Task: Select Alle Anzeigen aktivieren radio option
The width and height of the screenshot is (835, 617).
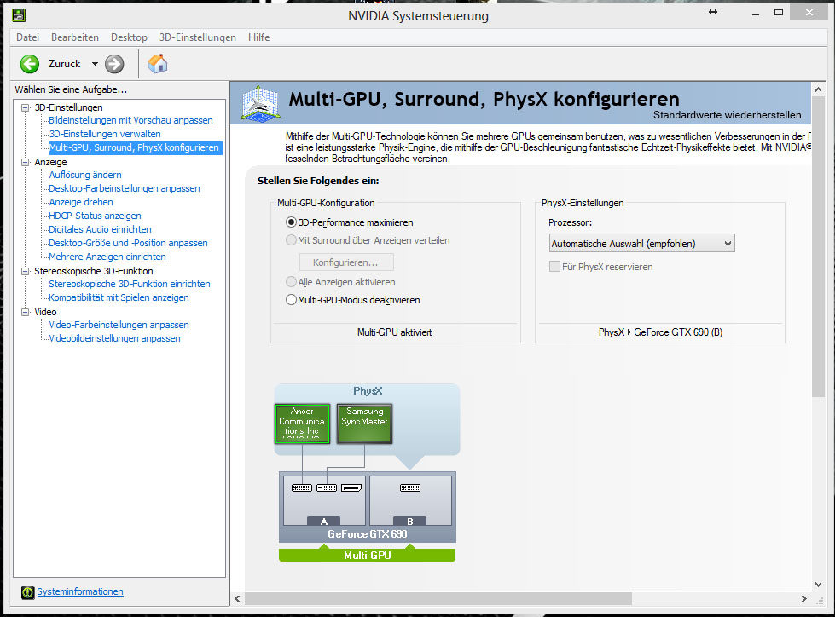Action: pyautogui.click(x=291, y=282)
